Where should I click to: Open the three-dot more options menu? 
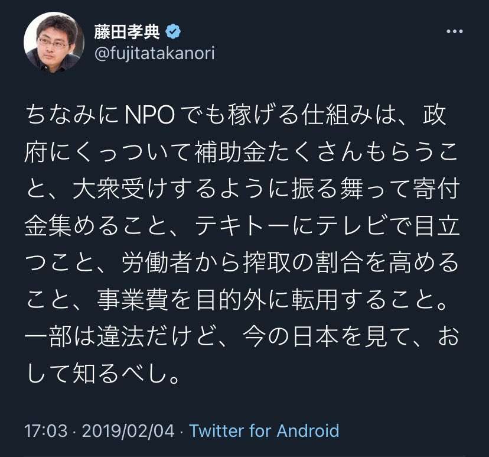click(x=454, y=31)
